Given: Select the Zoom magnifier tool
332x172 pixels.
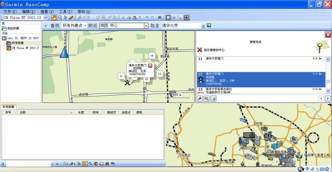Looking at the screenshot, I should [60, 18].
